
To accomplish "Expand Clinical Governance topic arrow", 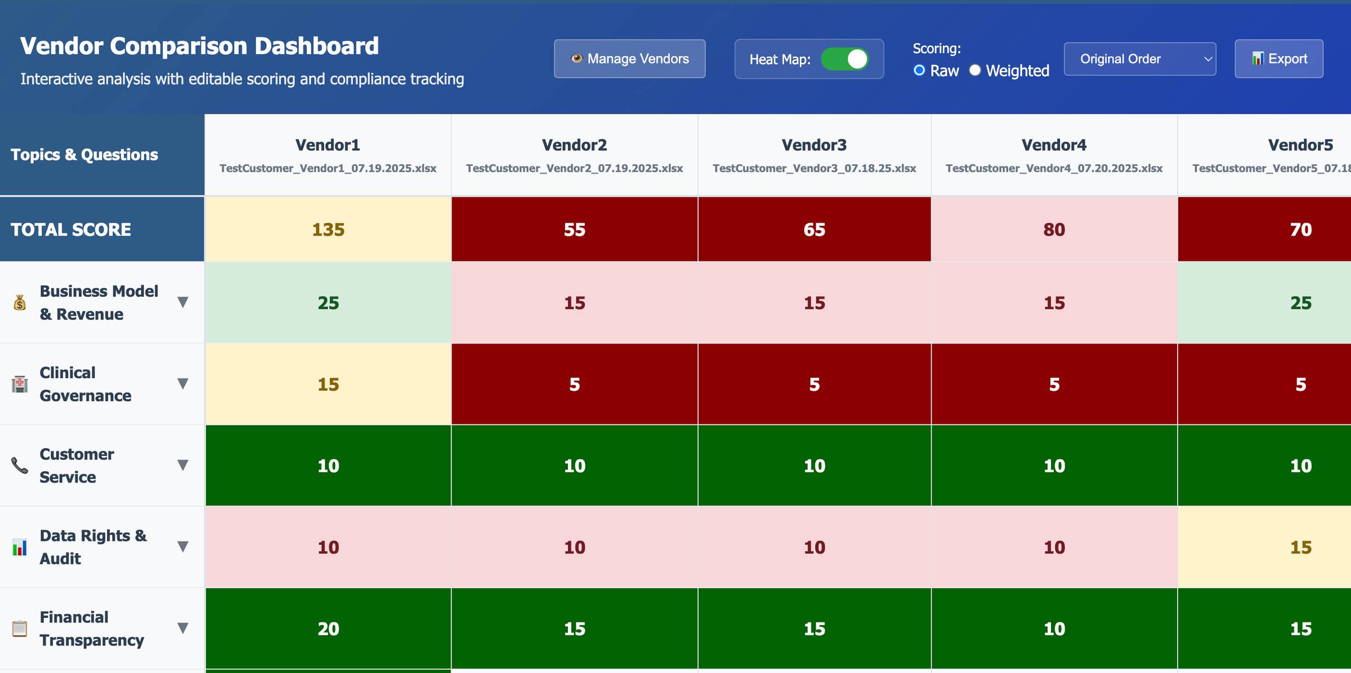I will 182,384.
